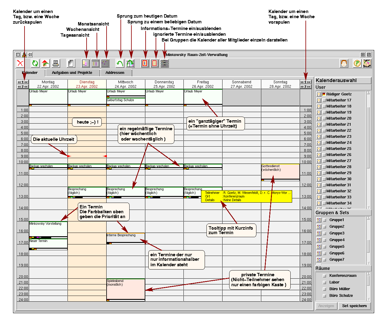Select the Minkowsky Vorstellung appointment on Monday

(48, 230)
